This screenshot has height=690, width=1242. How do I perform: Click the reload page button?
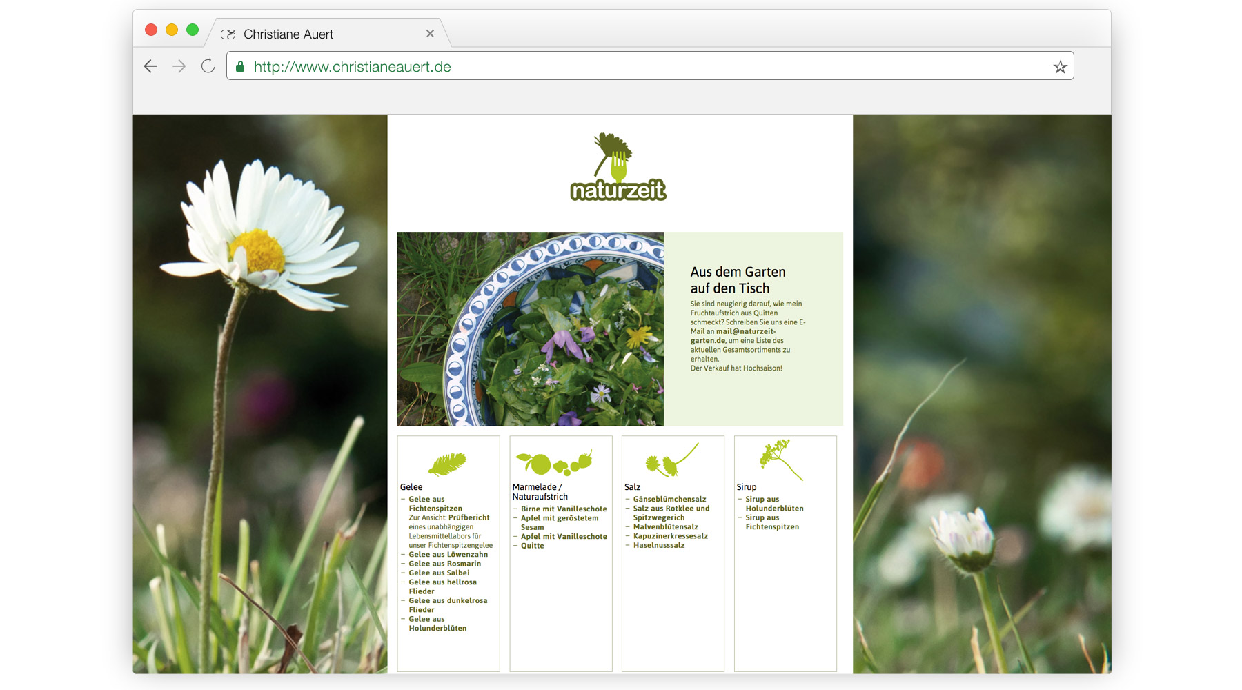tap(208, 66)
